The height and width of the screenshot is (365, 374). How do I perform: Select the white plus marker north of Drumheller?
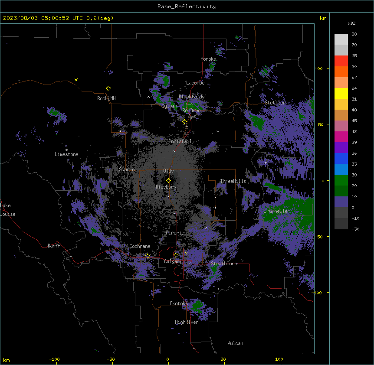coord(266,163)
